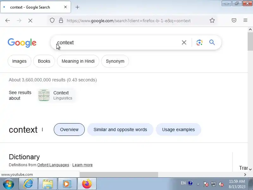Screen dimensions: 253x190
Task: Open the clock showing 11:59 AM
Action: [x=237, y=184]
